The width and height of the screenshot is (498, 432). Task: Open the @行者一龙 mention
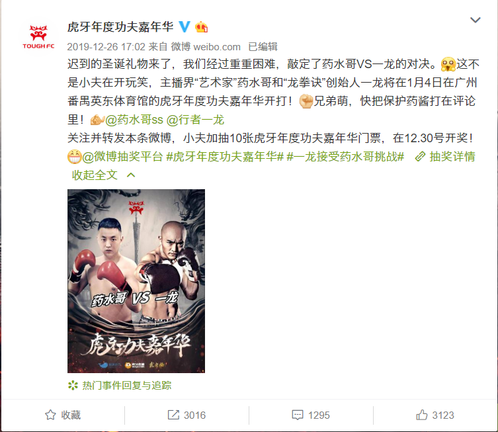click(195, 120)
